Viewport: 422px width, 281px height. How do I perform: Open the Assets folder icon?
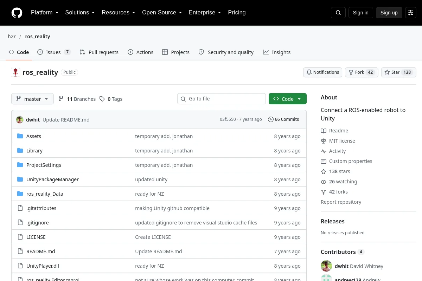click(x=20, y=136)
